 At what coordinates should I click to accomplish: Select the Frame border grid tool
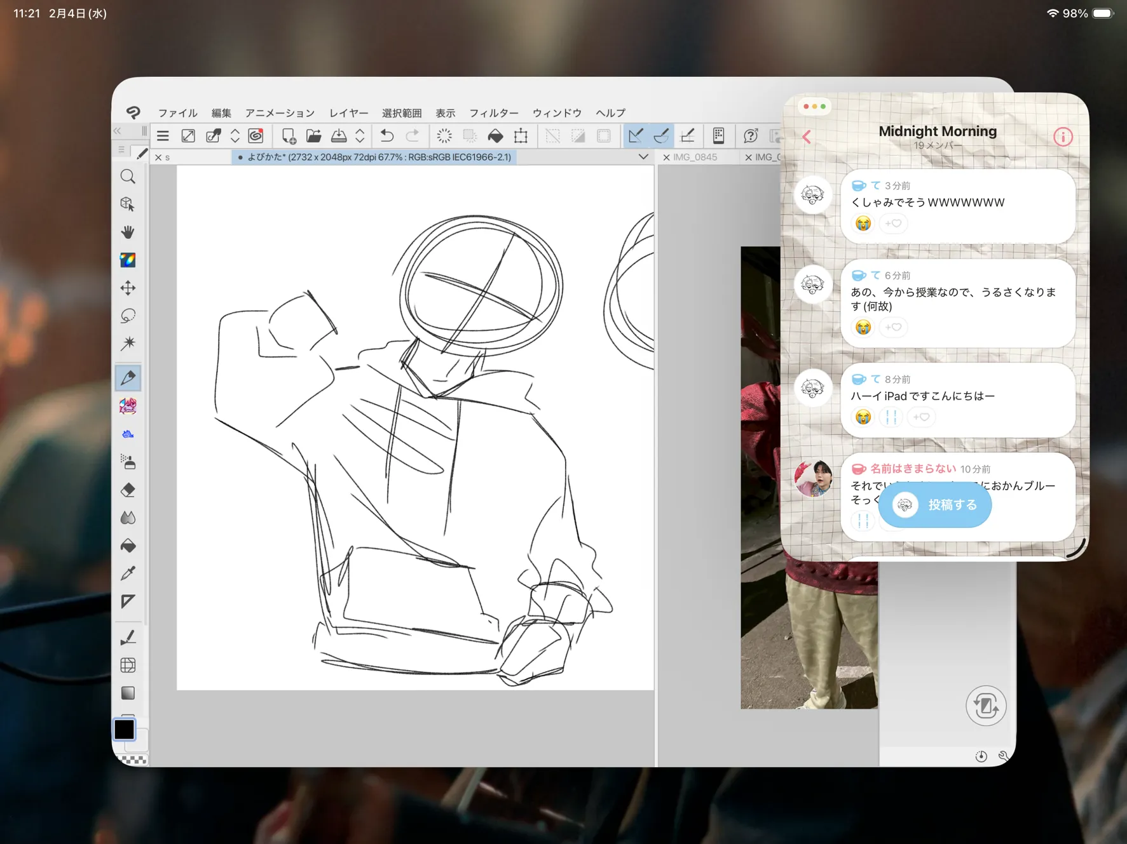pos(128,665)
